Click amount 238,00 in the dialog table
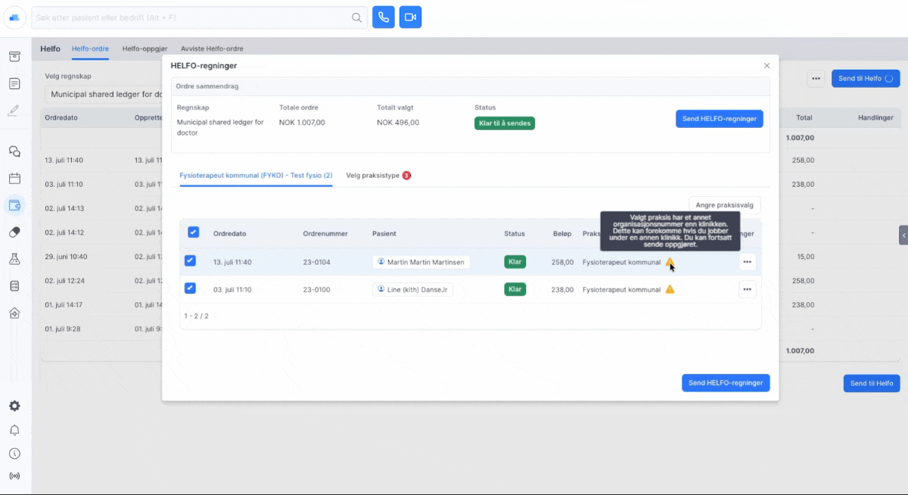 pos(562,289)
